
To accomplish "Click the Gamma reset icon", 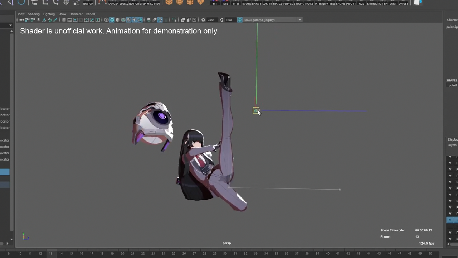I will [x=221, y=20].
